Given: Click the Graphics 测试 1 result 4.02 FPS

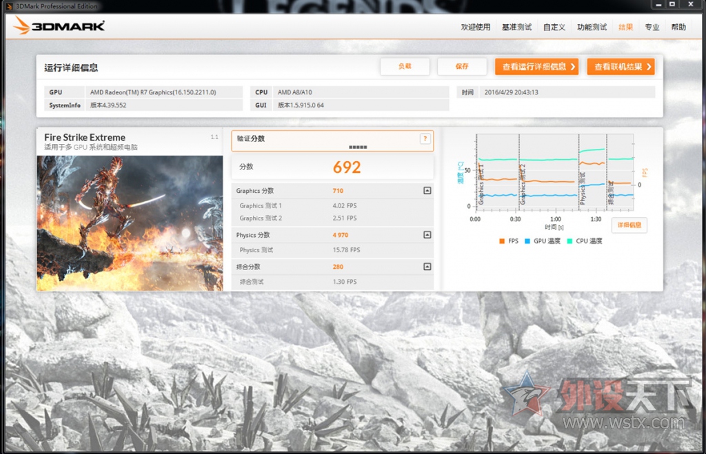Looking at the screenshot, I should point(345,205).
